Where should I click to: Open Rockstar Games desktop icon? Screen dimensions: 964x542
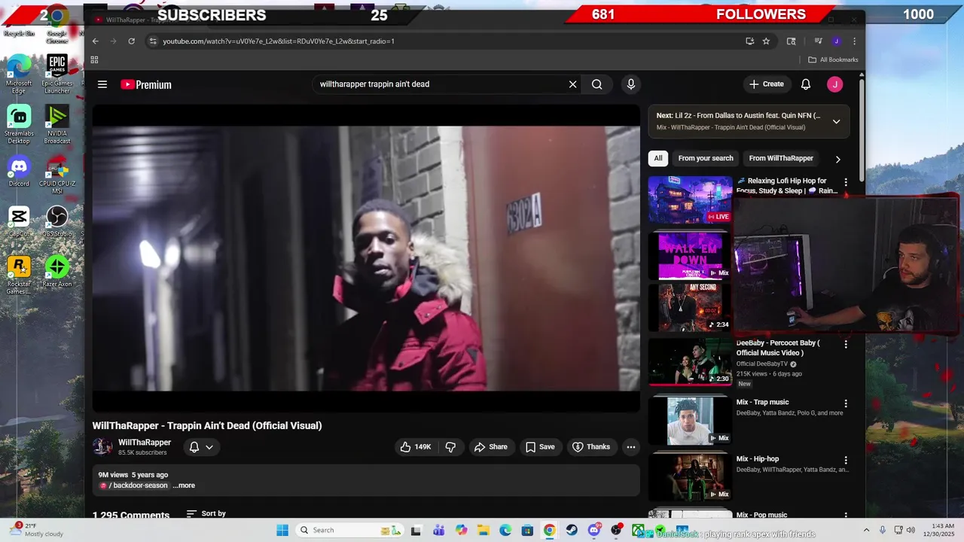tap(19, 276)
